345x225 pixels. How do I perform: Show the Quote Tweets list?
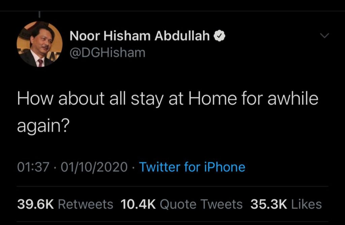click(x=201, y=204)
